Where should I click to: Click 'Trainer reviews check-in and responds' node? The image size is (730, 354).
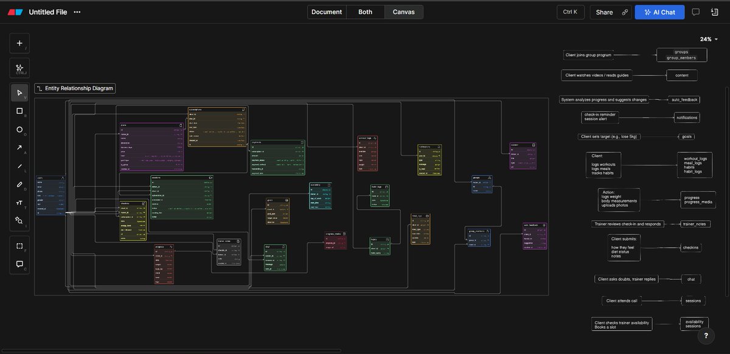[x=628, y=224]
